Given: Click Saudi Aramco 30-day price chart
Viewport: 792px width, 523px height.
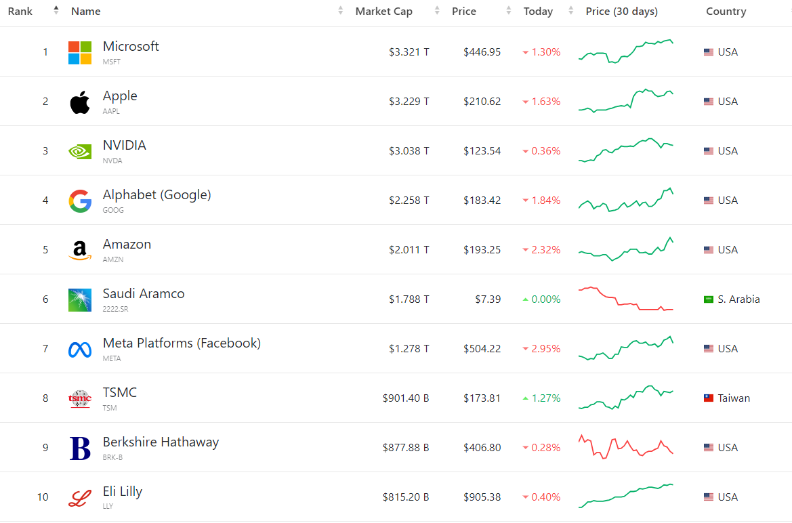Looking at the screenshot, I should [x=625, y=299].
